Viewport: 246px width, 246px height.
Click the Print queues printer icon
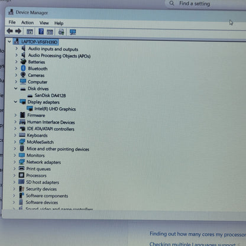21,169
